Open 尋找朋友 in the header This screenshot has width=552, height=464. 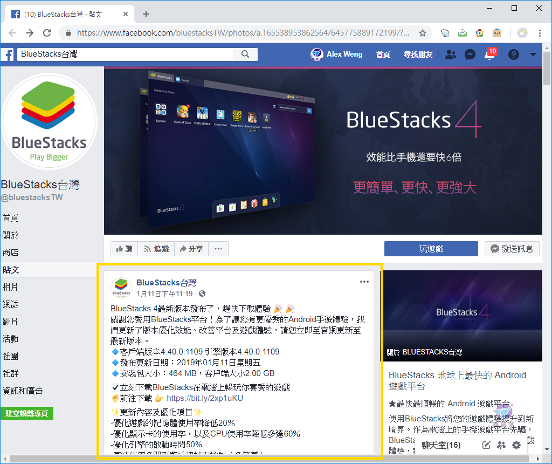click(418, 54)
